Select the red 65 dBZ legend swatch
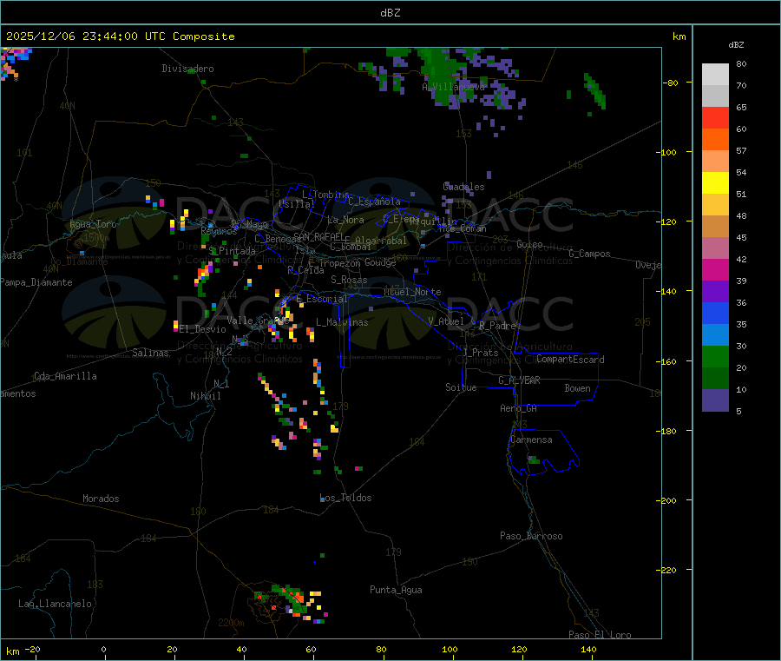The height and width of the screenshot is (661, 781). tap(715, 118)
